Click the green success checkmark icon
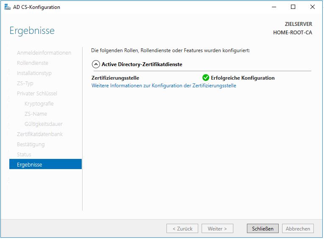This screenshot has width=324, height=239. (206, 78)
